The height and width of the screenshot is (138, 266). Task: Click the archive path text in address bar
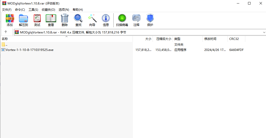coord(73,32)
